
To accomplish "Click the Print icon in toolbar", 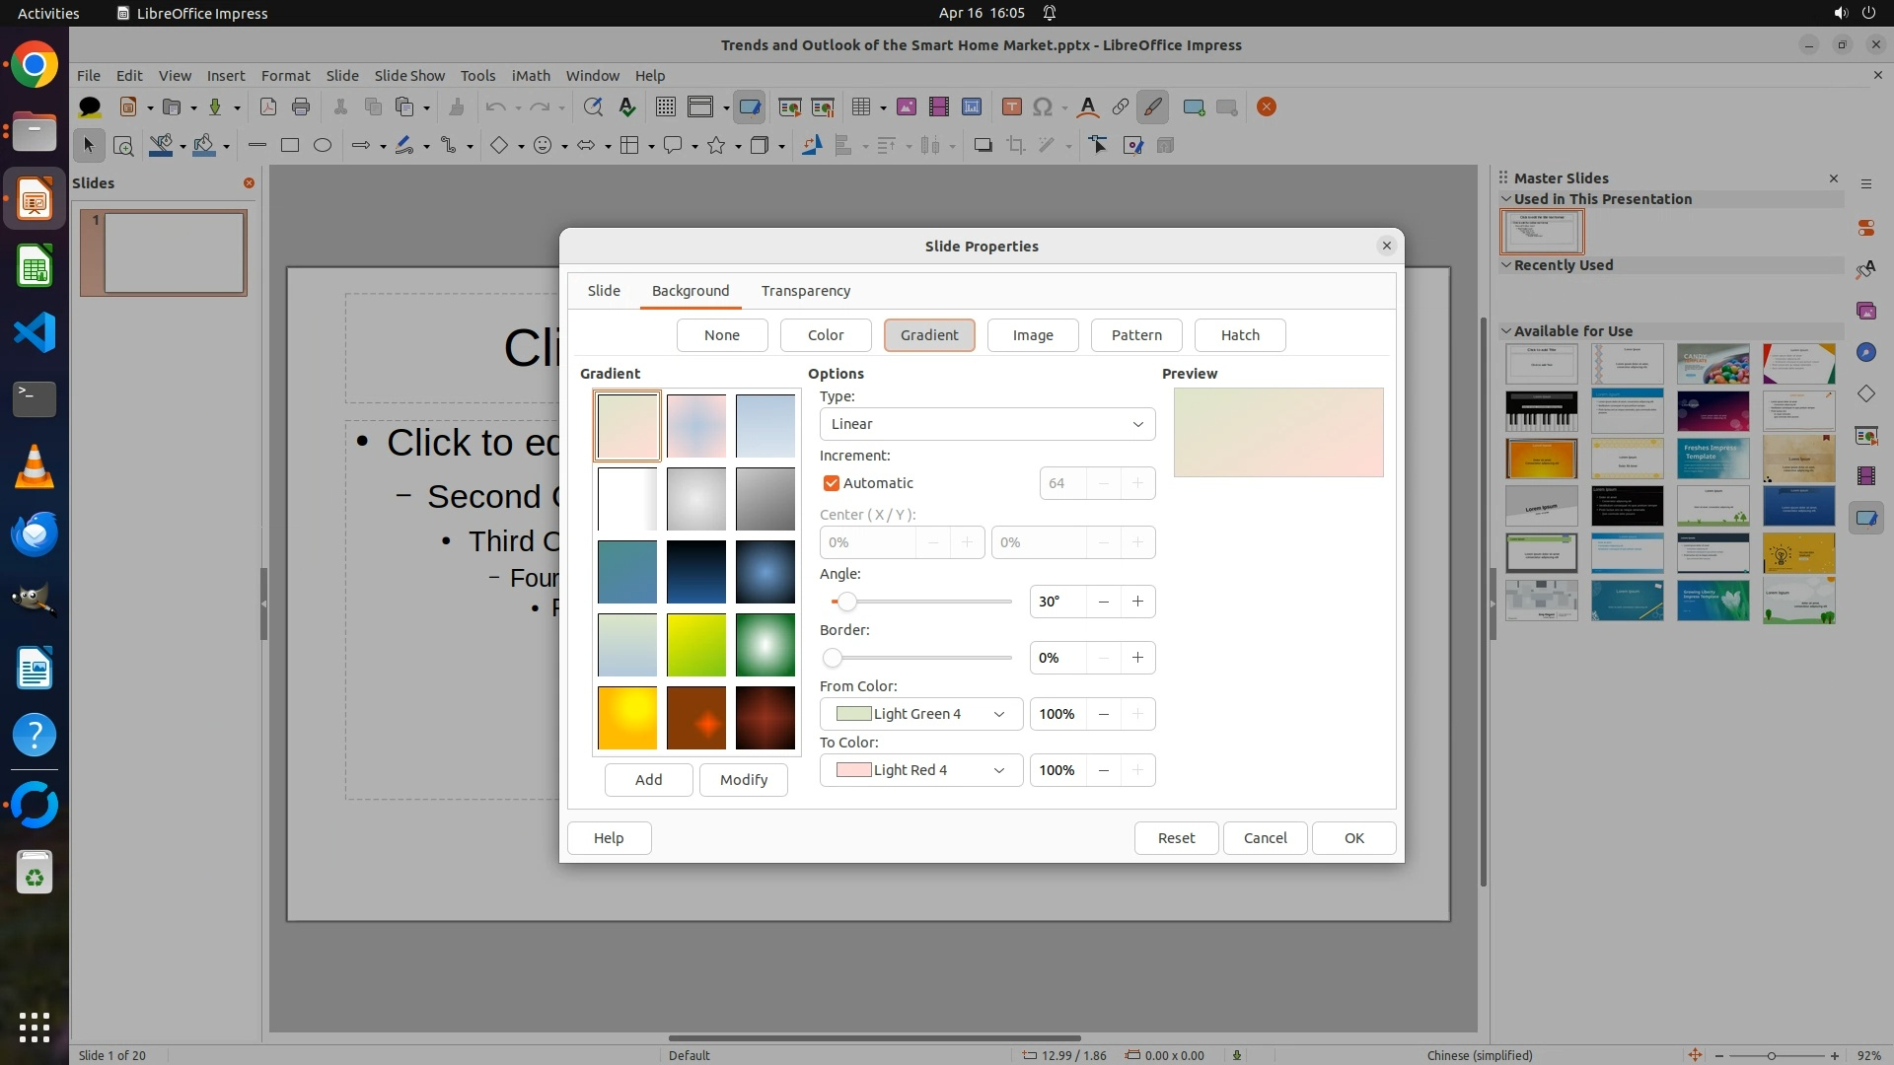I will [301, 107].
